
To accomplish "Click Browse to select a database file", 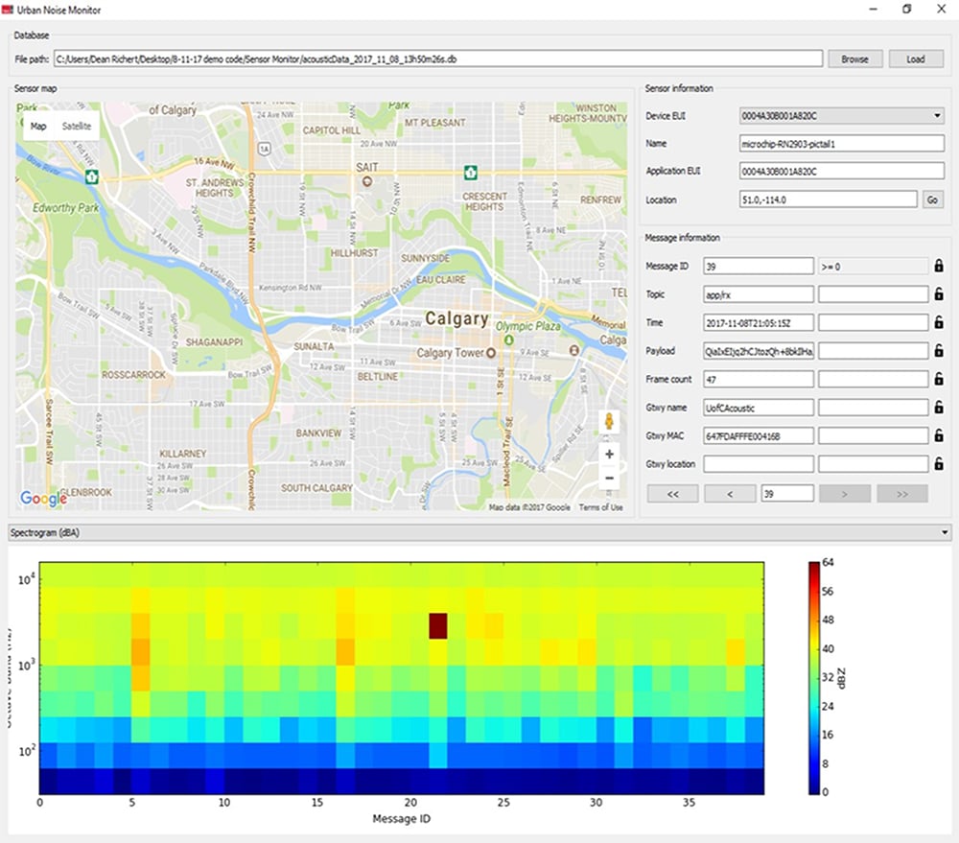I will (854, 59).
